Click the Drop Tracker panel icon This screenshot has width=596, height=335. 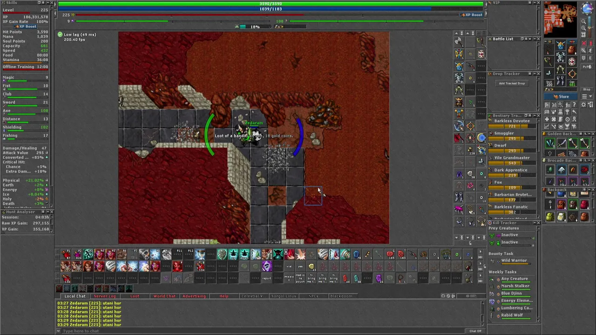(490, 74)
